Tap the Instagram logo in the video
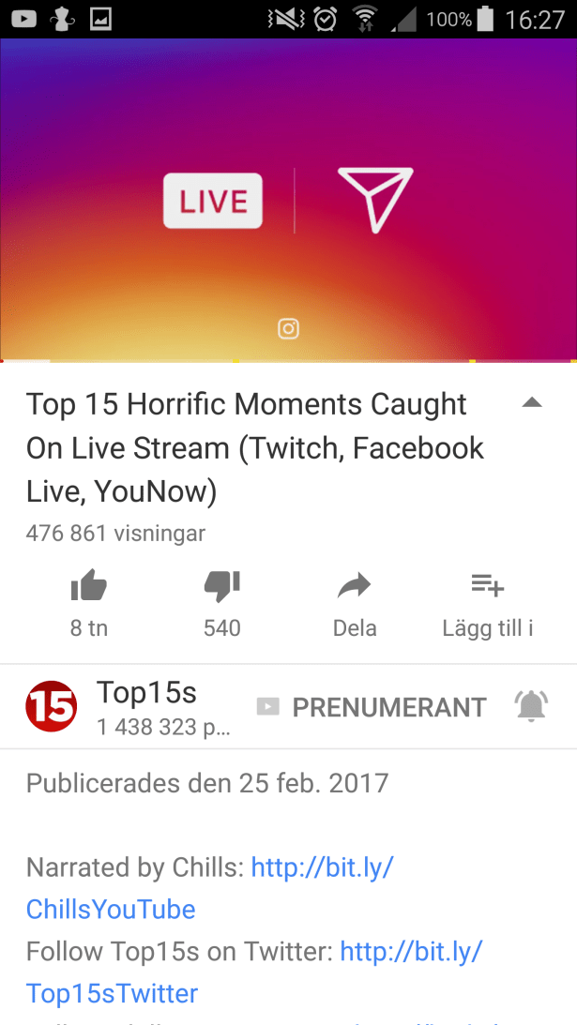This screenshot has height=1025, width=577. pos(289,328)
